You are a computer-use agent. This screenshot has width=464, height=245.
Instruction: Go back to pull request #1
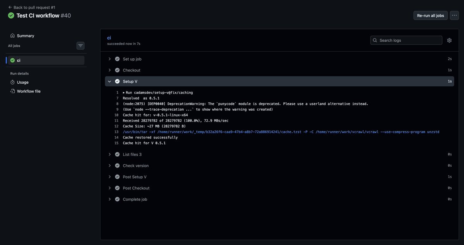[32, 7]
